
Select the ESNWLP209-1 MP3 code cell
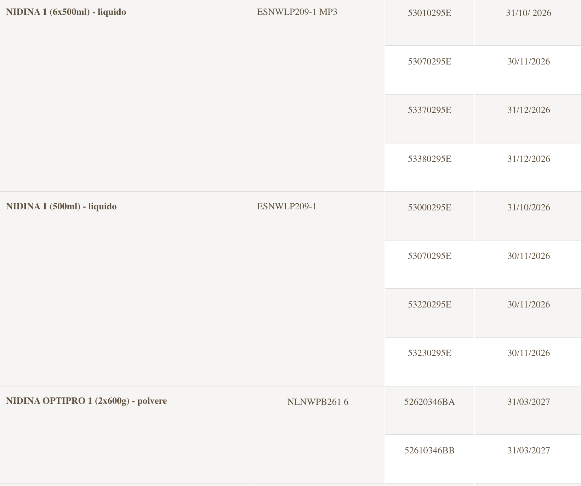(x=297, y=12)
